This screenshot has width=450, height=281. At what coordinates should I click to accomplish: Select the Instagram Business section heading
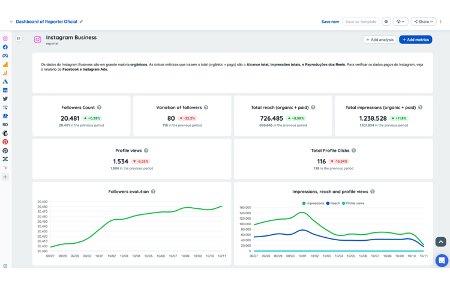[71, 37]
